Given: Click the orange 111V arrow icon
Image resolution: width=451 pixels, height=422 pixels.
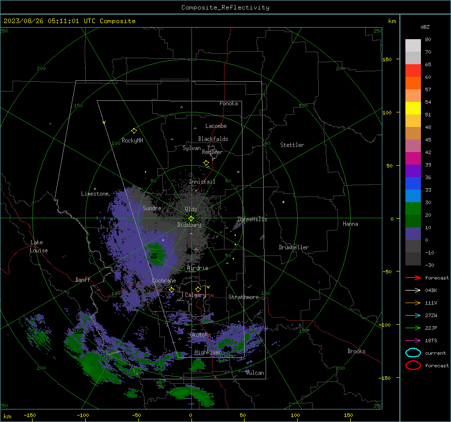Looking at the screenshot, I should coord(413,303).
